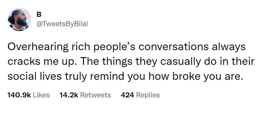The image size is (272, 115).
Task: Click the 424 replies number
Action: pyautogui.click(x=127, y=95)
